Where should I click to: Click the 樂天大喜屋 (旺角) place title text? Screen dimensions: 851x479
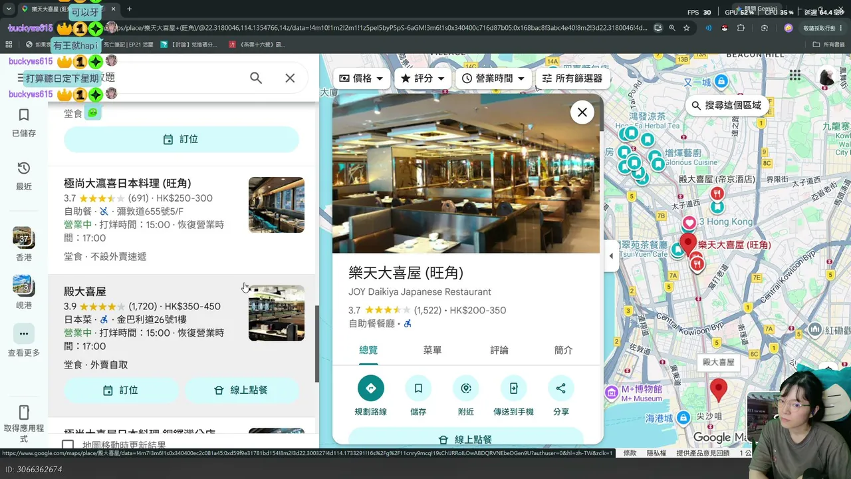coord(406,273)
